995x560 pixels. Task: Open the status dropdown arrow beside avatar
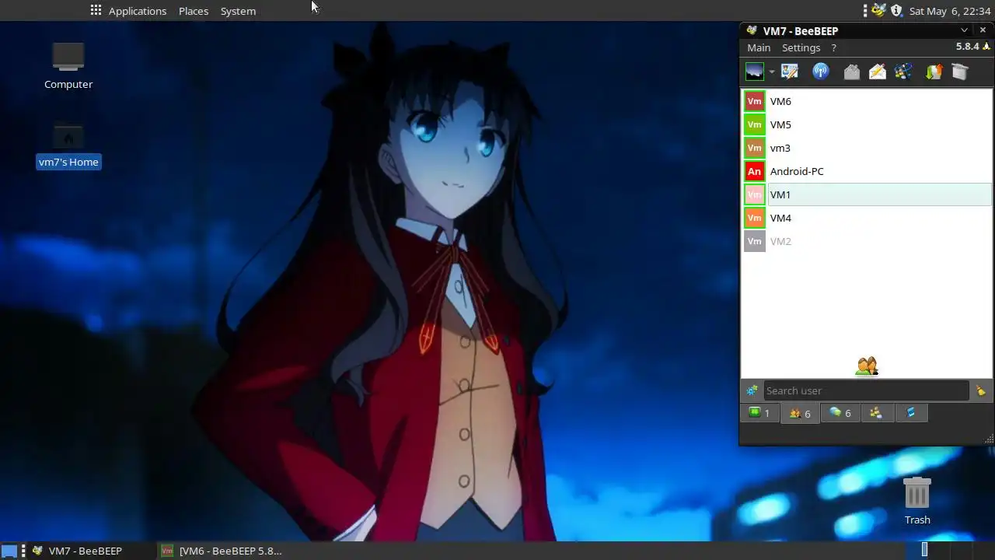tap(772, 72)
